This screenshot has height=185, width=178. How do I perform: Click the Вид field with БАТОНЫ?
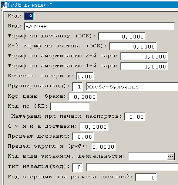pyautogui.click(x=100, y=26)
